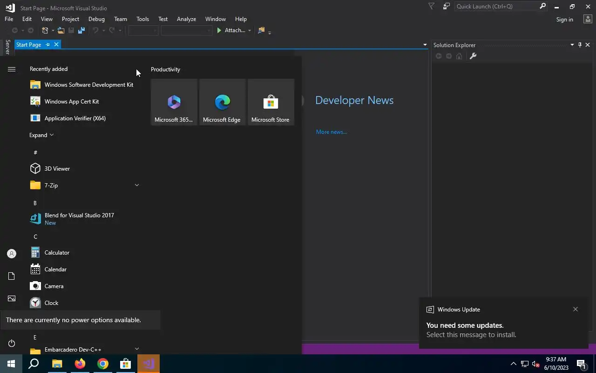The width and height of the screenshot is (596, 373).
Task: Expand the 7-Zip folder chevron
Action: (137, 186)
